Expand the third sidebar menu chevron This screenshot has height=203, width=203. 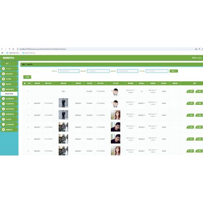coord(17,79)
